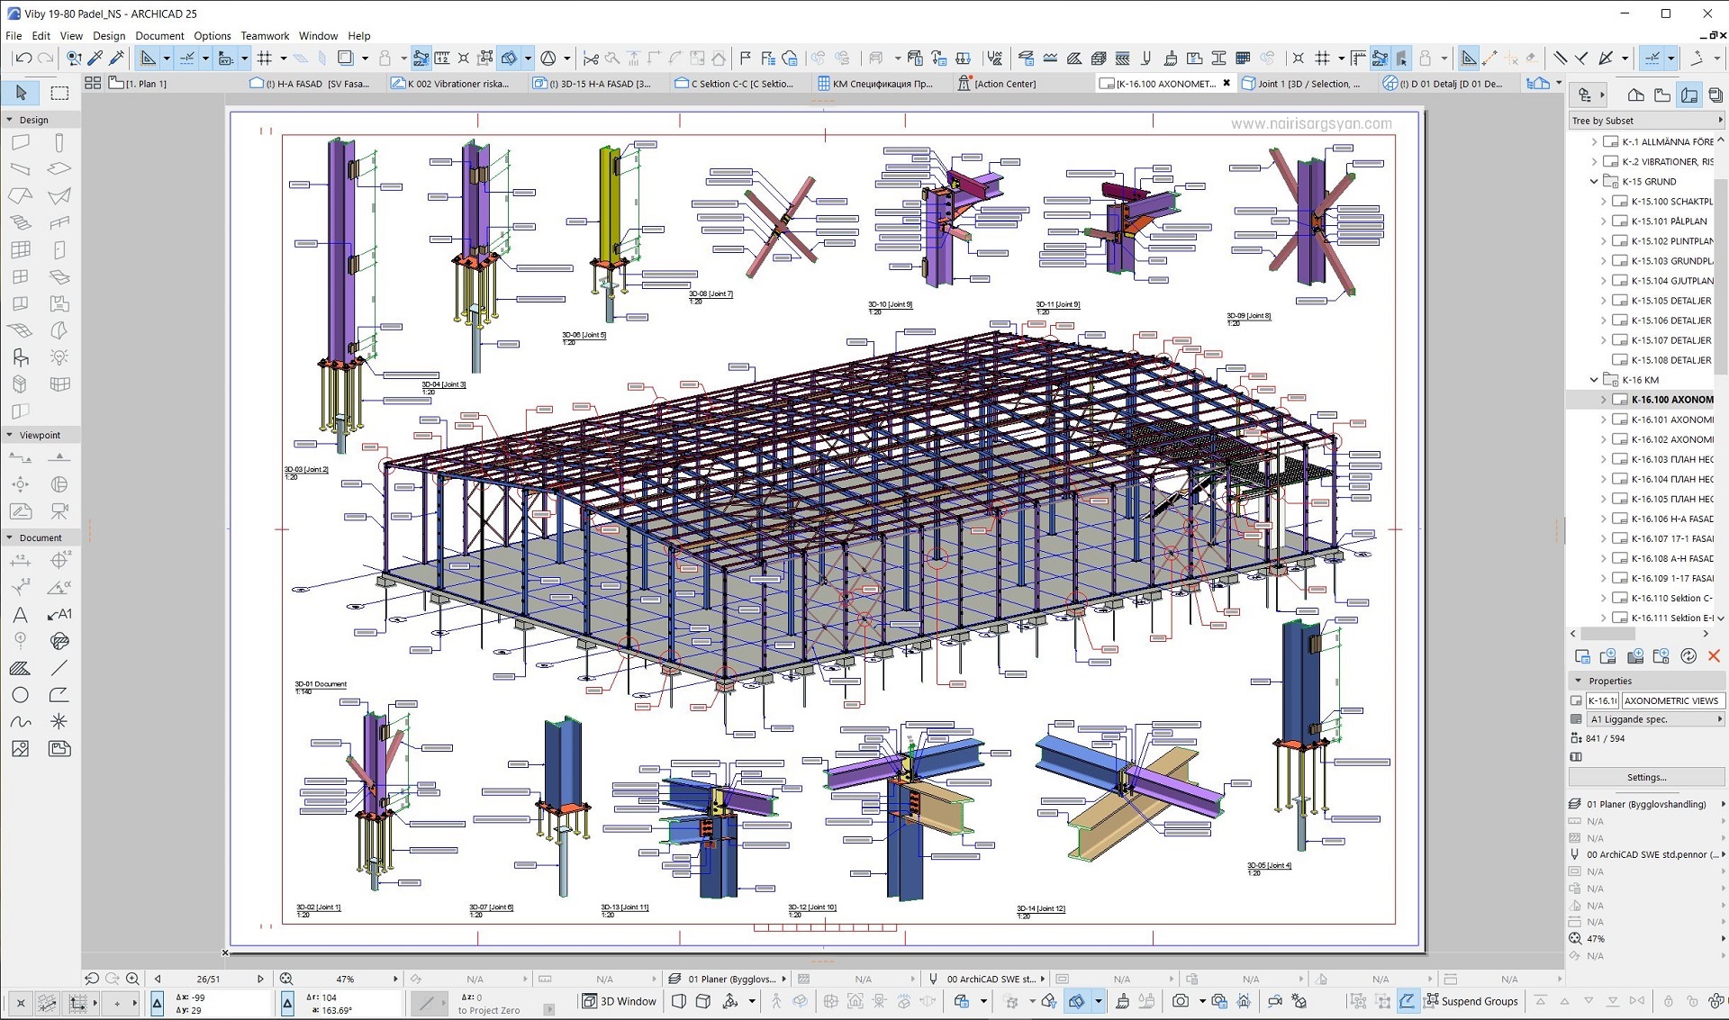The height and width of the screenshot is (1020, 1729).
Task: Toggle the Suspend Groups button
Action: point(1471,1001)
